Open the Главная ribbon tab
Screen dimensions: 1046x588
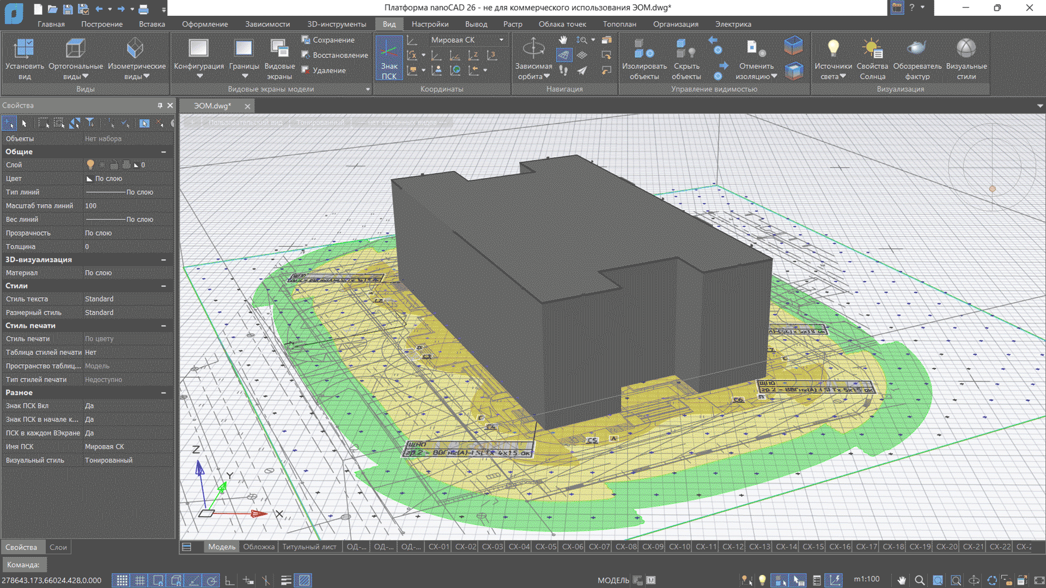51,24
